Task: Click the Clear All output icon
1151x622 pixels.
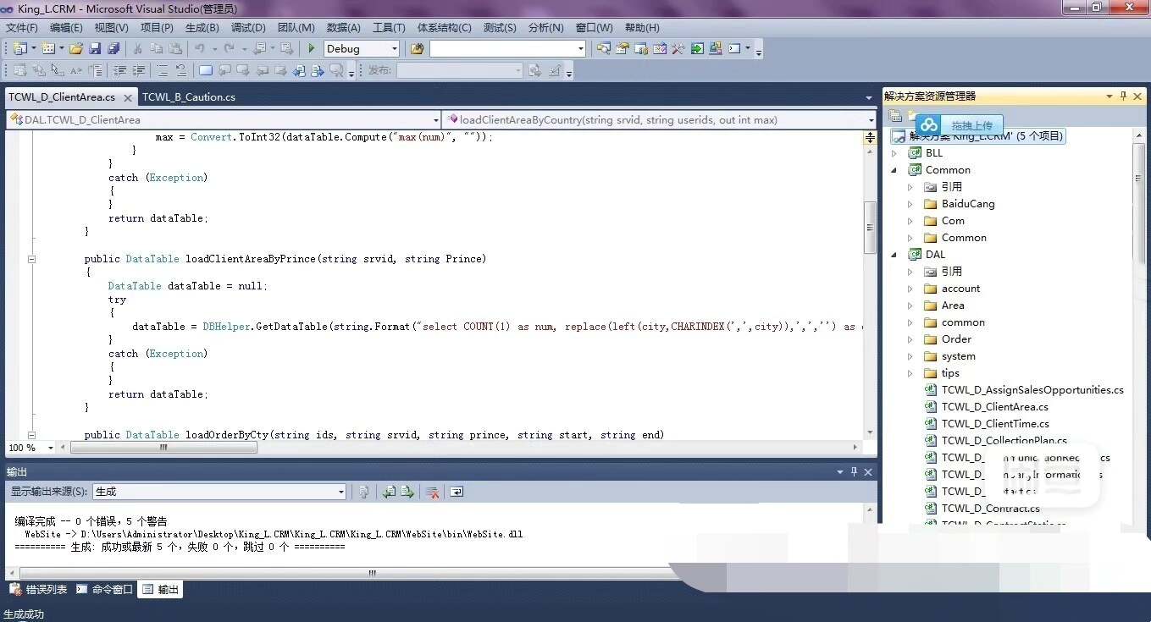Action: click(432, 492)
